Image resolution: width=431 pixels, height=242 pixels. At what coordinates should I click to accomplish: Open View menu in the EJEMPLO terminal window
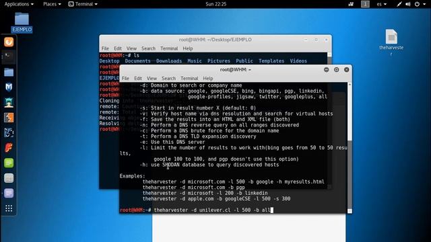(131, 48)
